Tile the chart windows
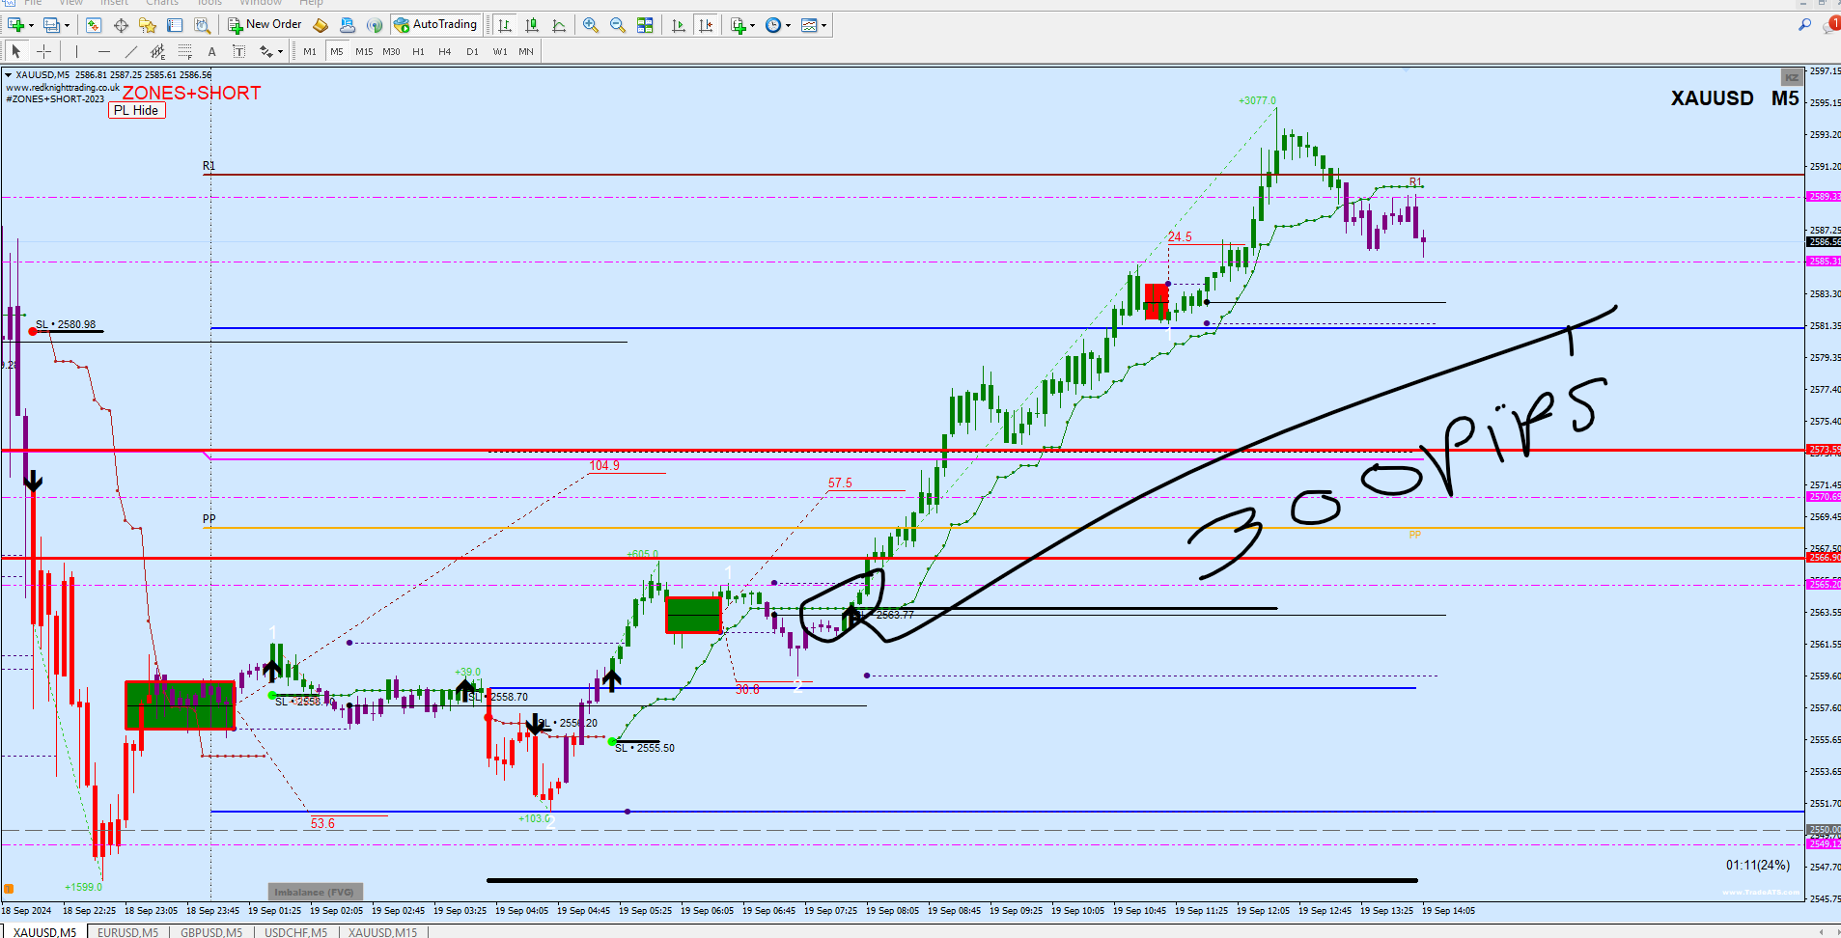Screen dimensions: 1841x938 tap(645, 25)
